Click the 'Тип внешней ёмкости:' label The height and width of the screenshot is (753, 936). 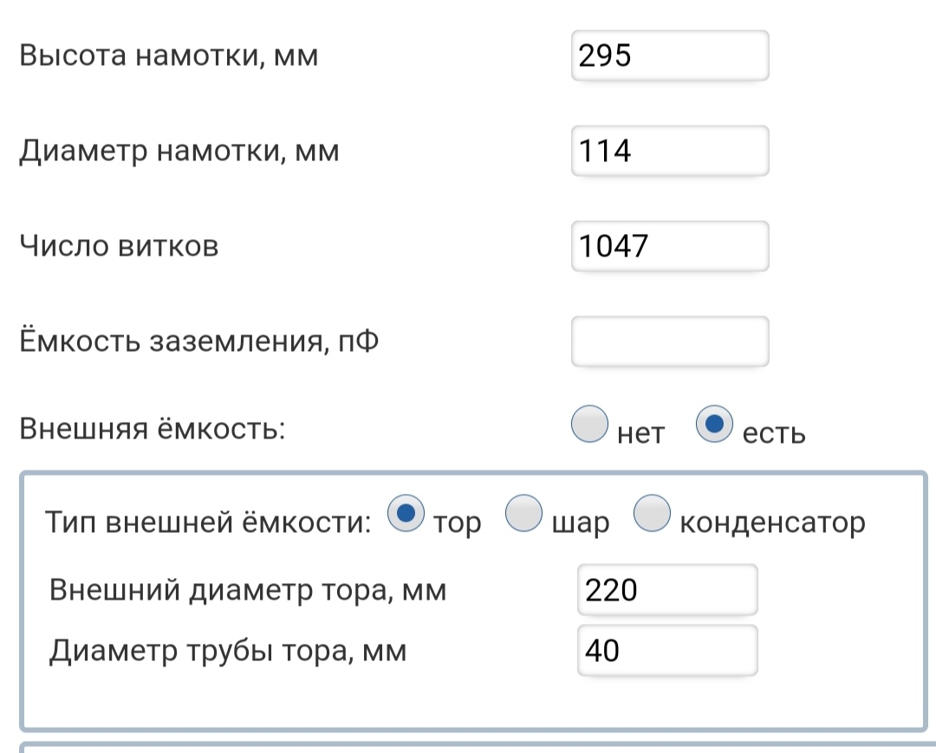pos(208,523)
